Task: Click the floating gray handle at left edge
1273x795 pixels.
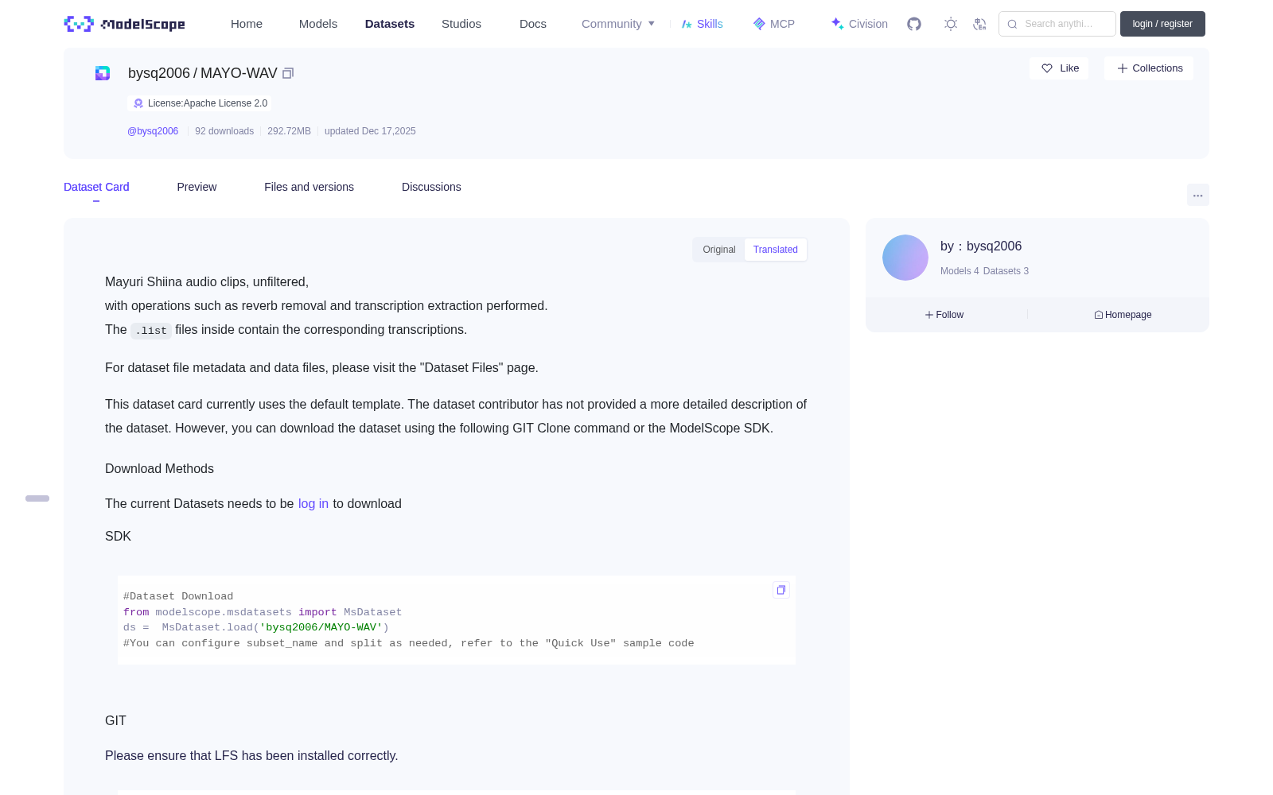Action: point(37,498)
